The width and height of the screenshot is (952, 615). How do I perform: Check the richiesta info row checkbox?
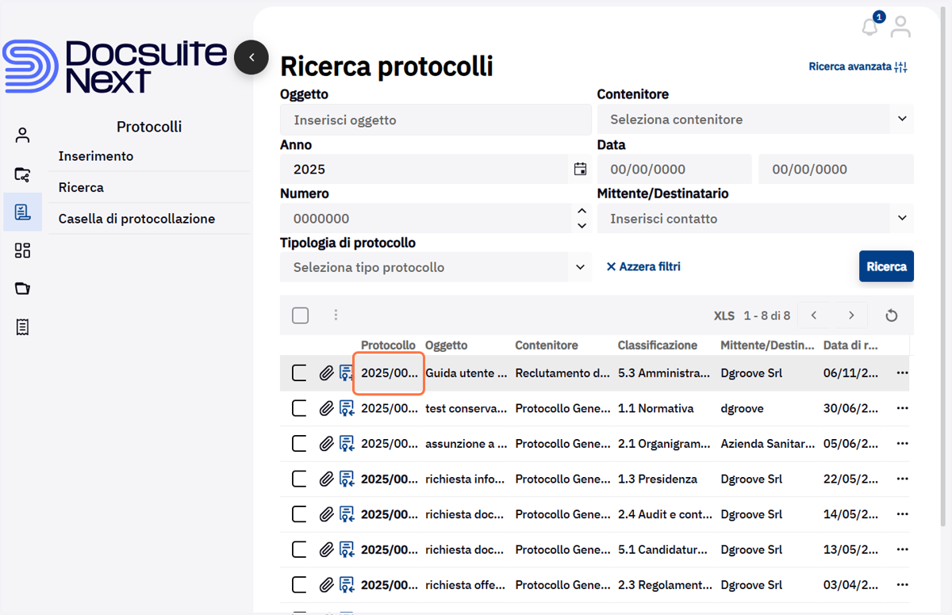tap(299, 479)
